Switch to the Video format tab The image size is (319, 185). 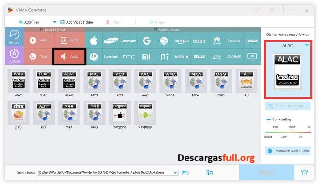(x=39, y=40)
